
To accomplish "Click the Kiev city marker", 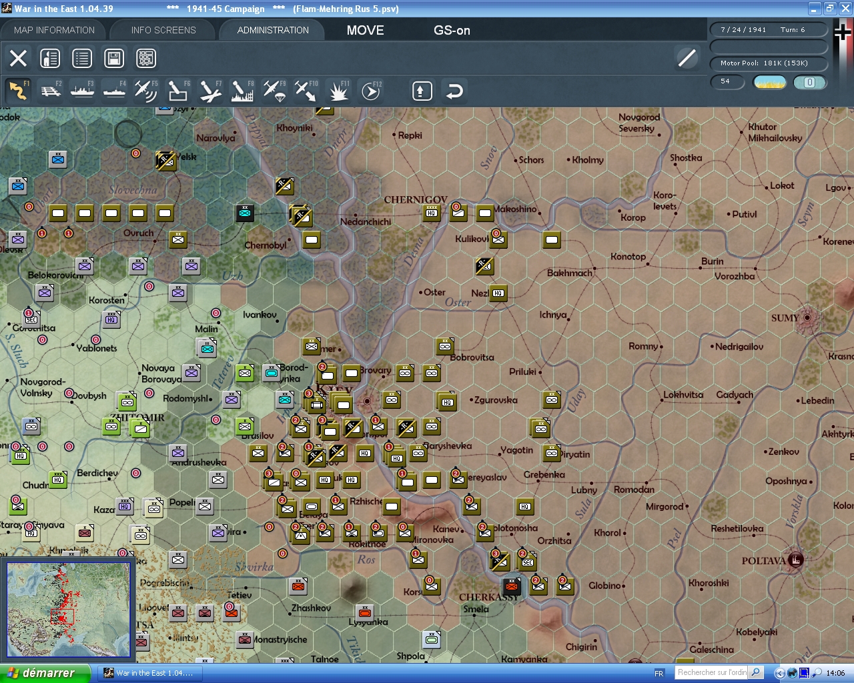I will pyautogui.click(x=366, y=401).
